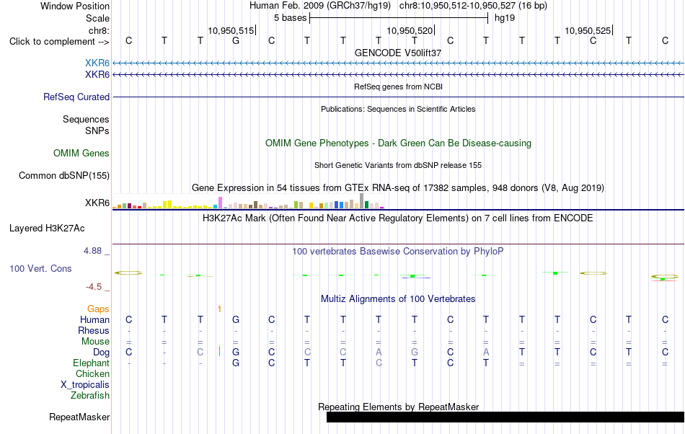Image resolution: width=685 pixels, height=434 pixels.
Task: Open the dark blue XKR6 GENCODE transcript label
Action: 97,75
